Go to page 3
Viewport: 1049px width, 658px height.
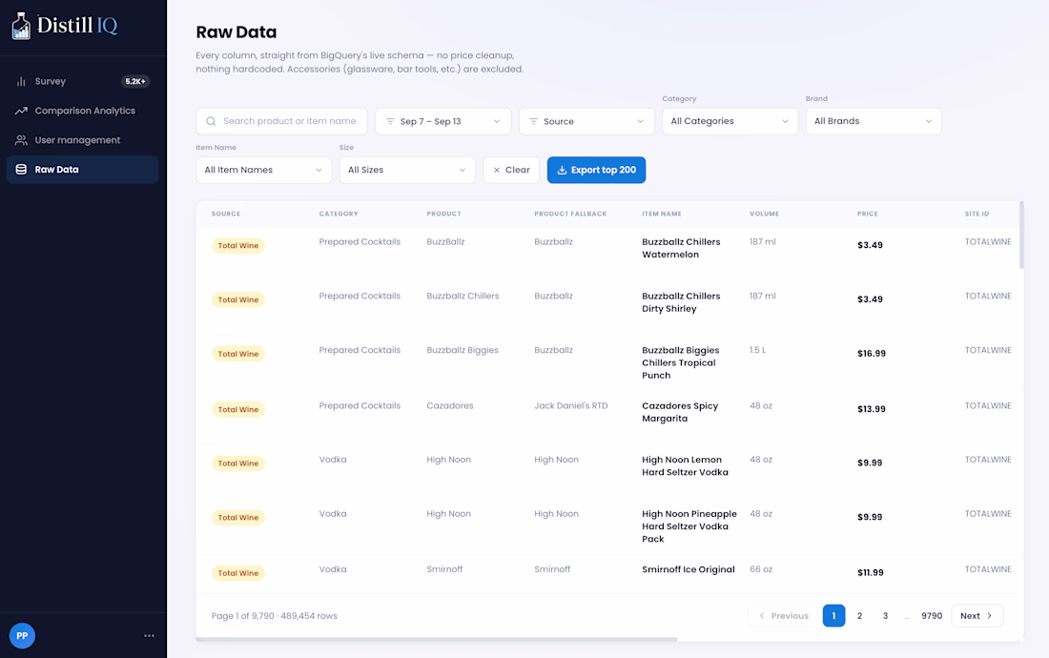[885, 616]
